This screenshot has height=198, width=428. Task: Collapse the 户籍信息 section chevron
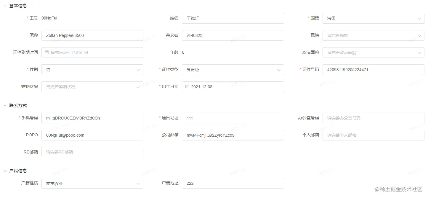(x=5, y=171)
